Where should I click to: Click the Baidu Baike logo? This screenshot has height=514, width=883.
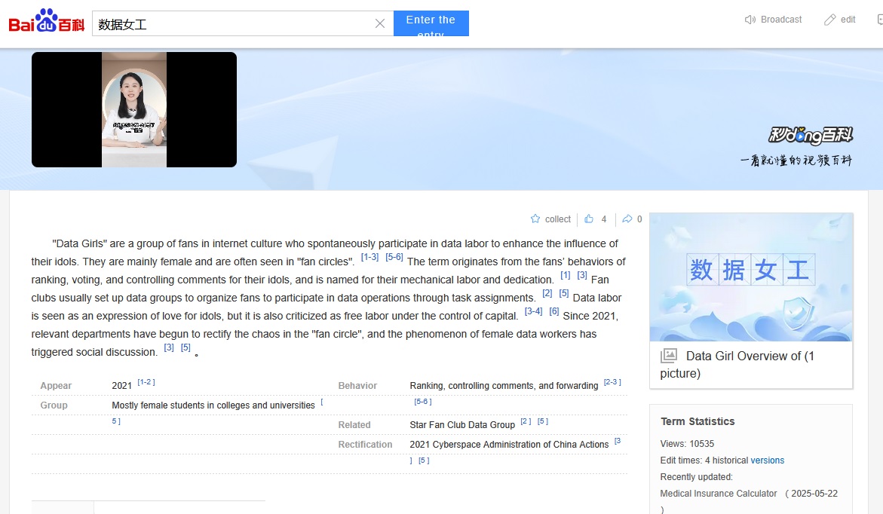(46, 21)
